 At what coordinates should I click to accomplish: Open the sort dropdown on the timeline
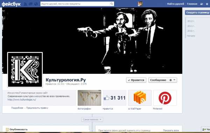[x=92, y=119]
